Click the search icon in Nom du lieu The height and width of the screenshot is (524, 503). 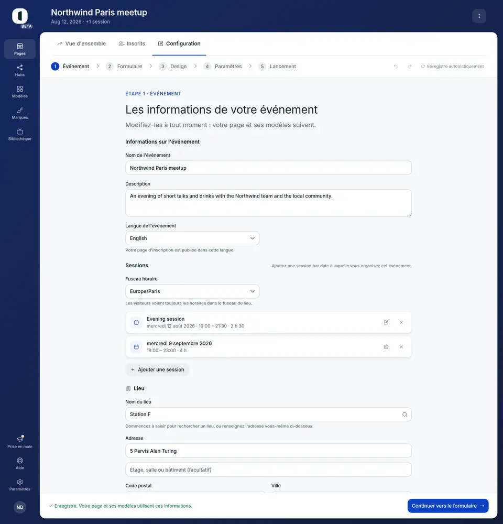pyautogui.click(x=404, y=414)
